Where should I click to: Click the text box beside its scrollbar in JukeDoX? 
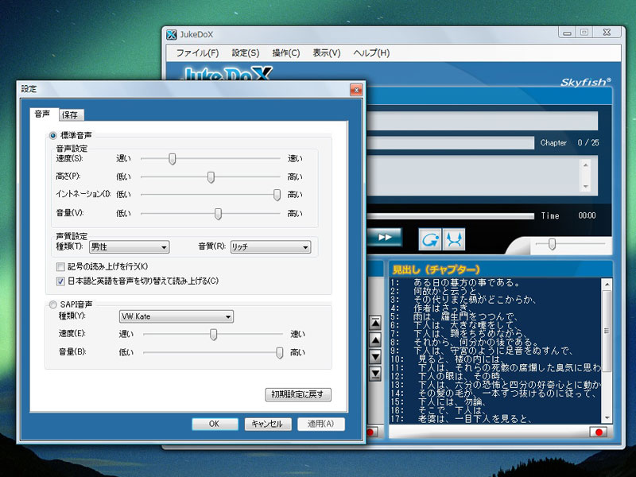click(x=474, y=176)
